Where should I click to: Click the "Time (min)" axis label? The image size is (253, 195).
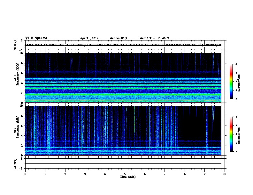tap(128, 177)
